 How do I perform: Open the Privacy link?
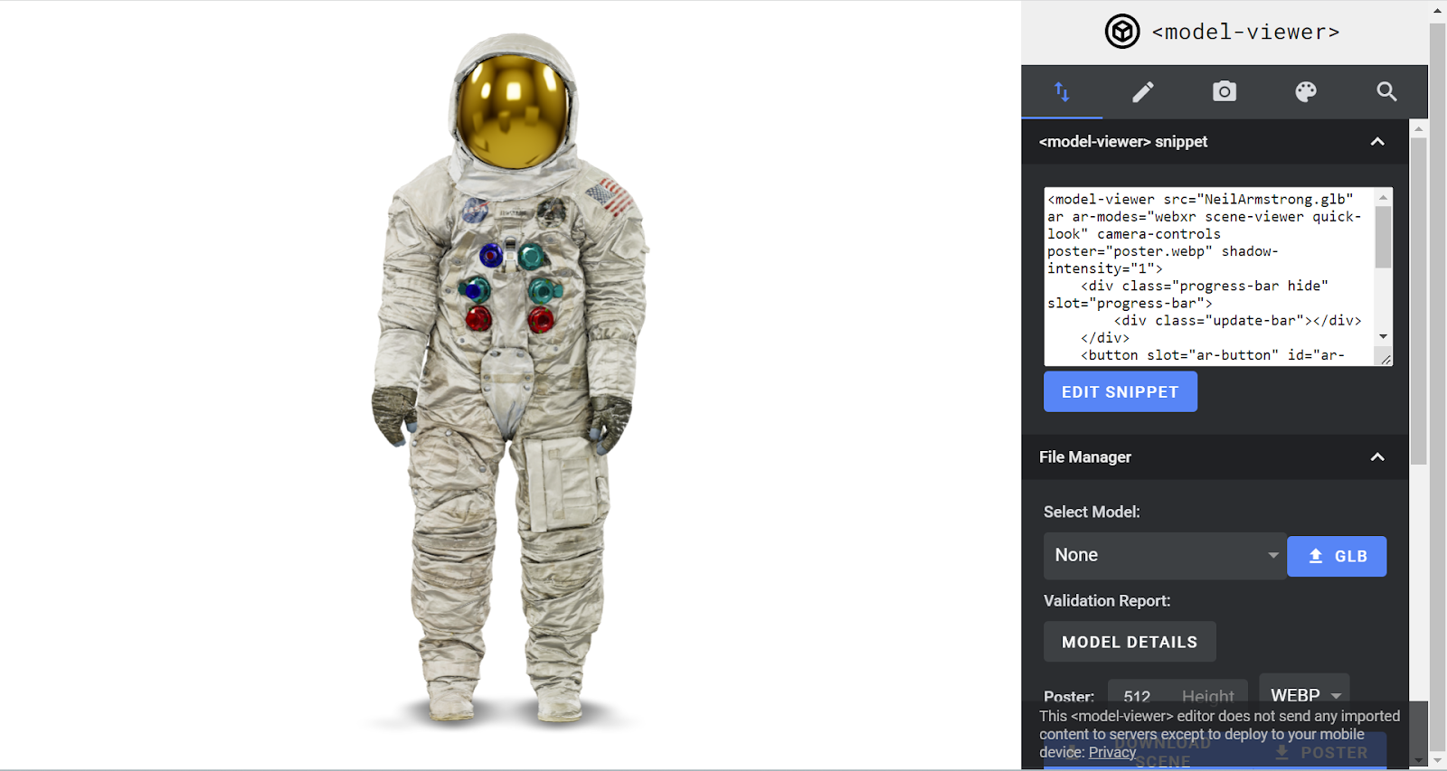(x=1112, y=752)
